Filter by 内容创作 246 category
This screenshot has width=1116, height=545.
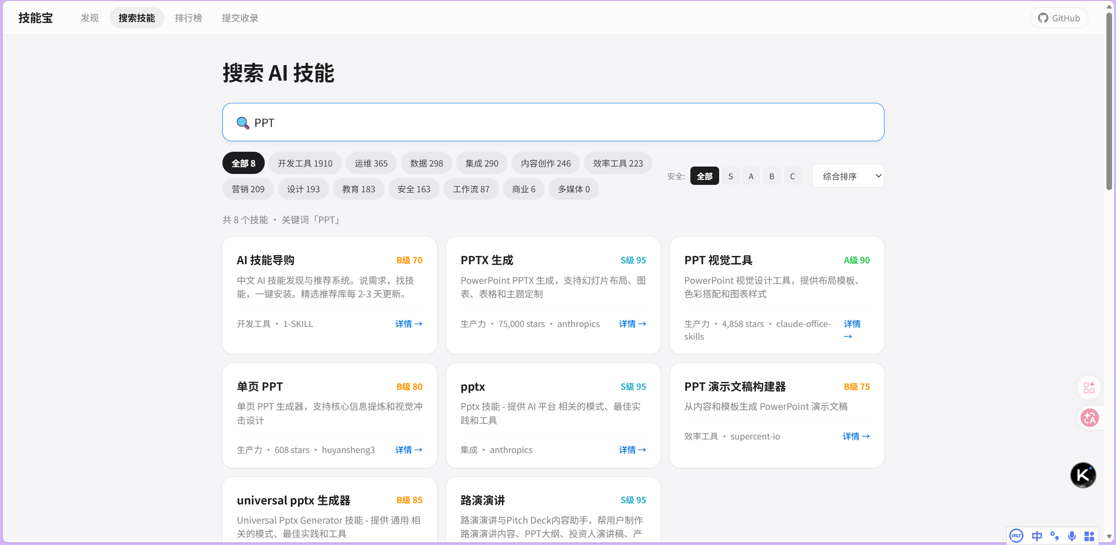click(546, 163)
